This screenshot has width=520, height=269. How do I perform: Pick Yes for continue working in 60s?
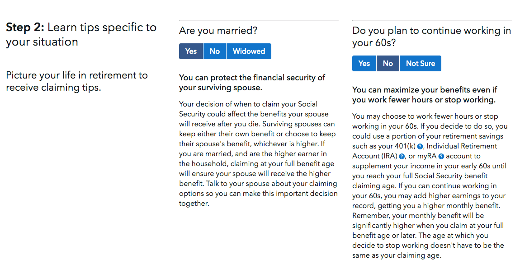coord(364,64)
